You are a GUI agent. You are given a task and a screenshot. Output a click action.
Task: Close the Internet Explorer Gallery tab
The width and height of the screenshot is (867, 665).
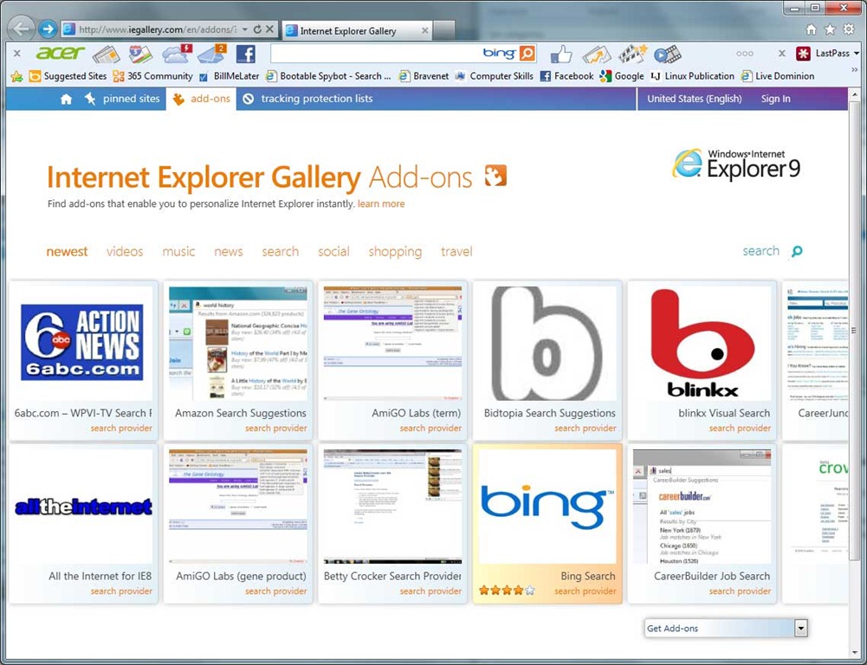click(424, 31)
